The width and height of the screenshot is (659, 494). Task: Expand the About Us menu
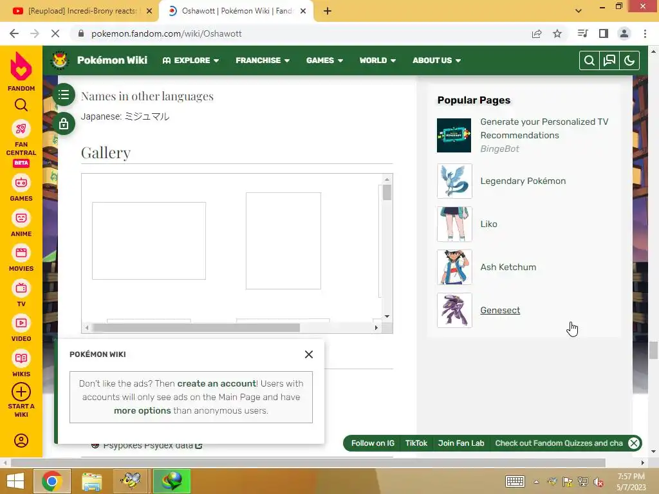[x=437, y=60]
